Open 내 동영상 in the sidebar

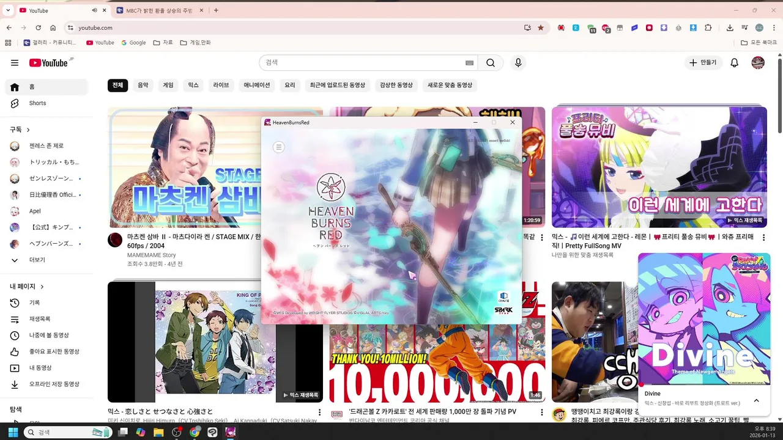46,368
